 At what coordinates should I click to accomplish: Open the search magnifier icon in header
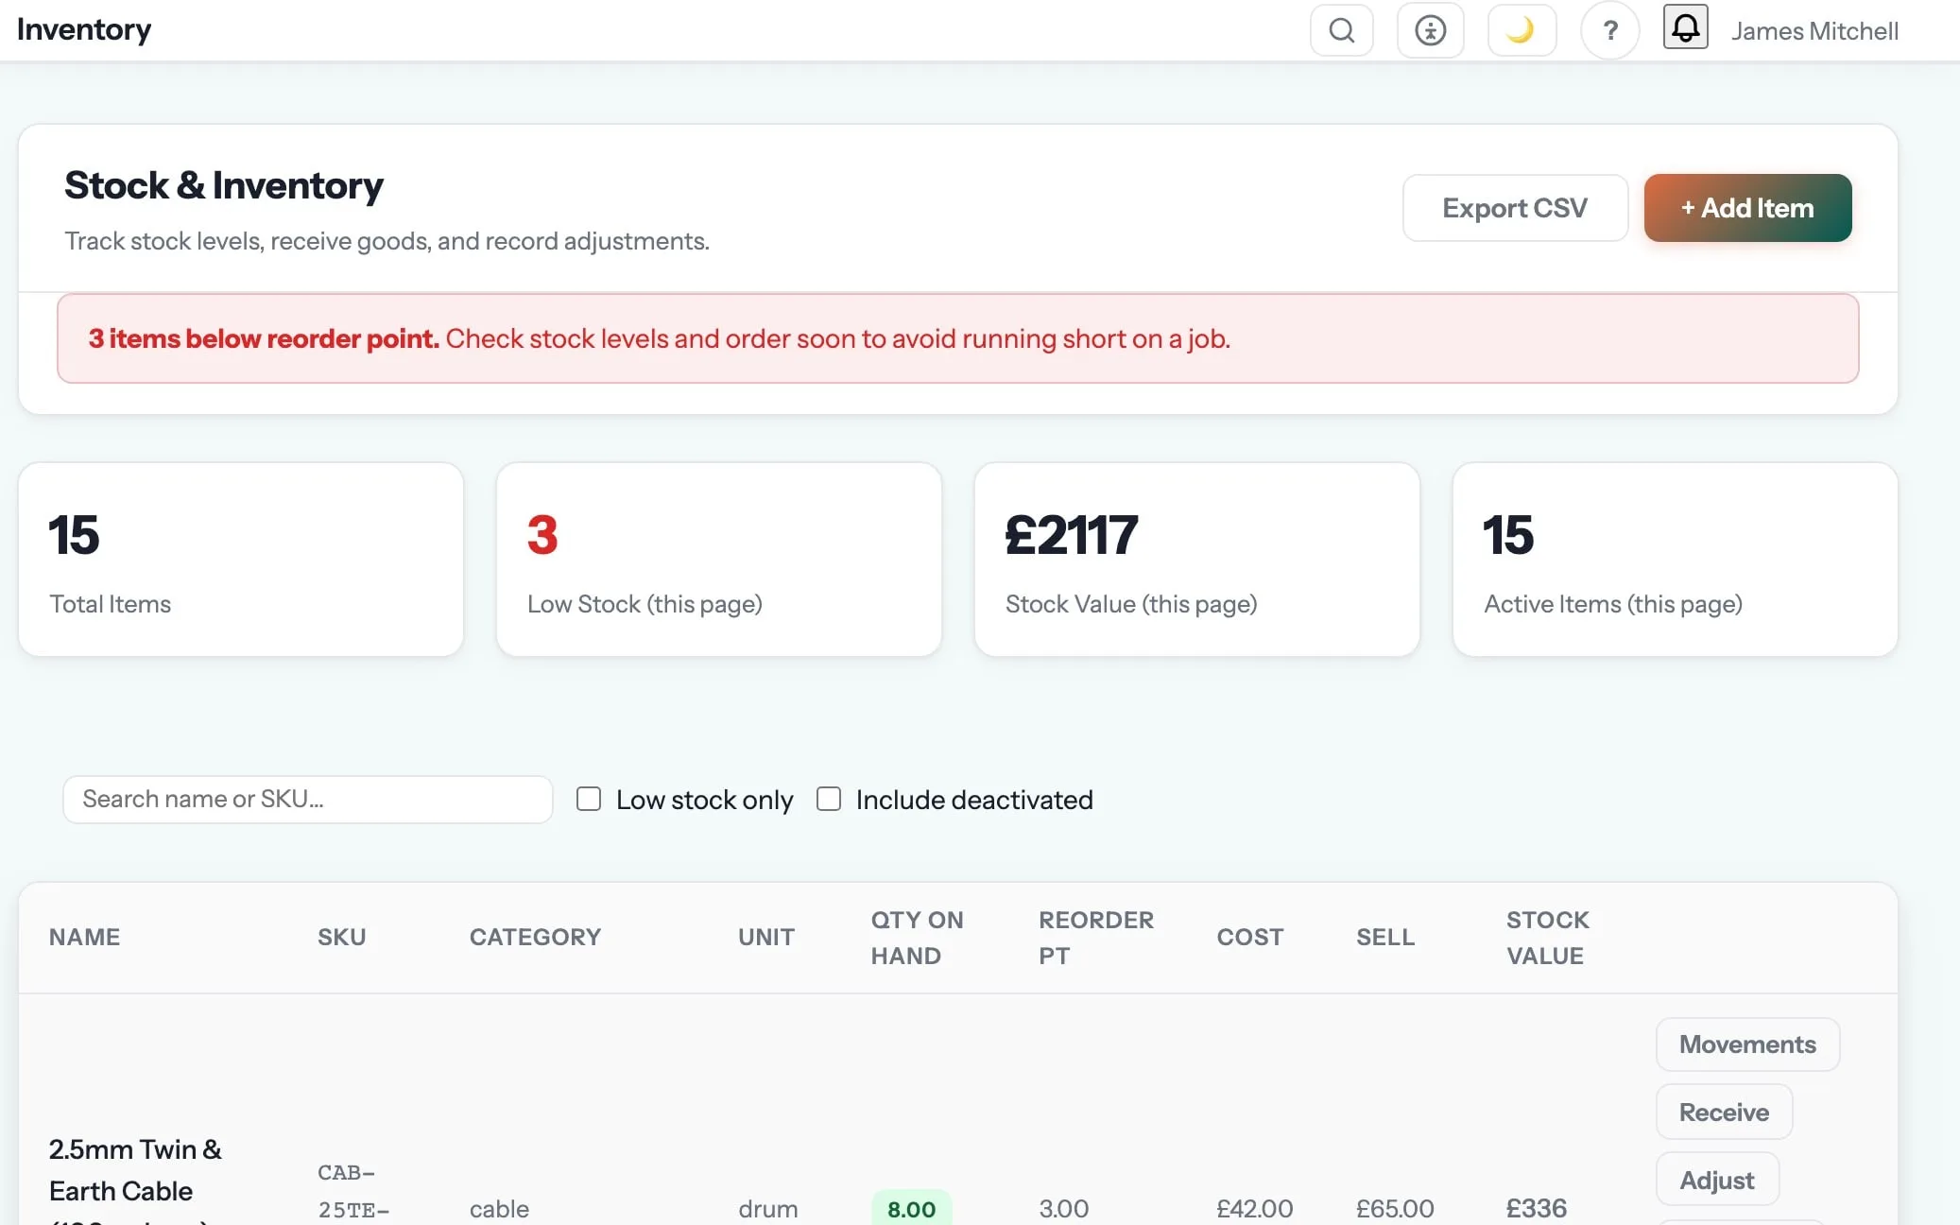pyautogui.click(x=1341, y=30)
